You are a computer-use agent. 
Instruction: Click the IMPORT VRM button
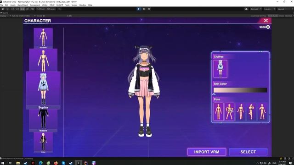207,152
